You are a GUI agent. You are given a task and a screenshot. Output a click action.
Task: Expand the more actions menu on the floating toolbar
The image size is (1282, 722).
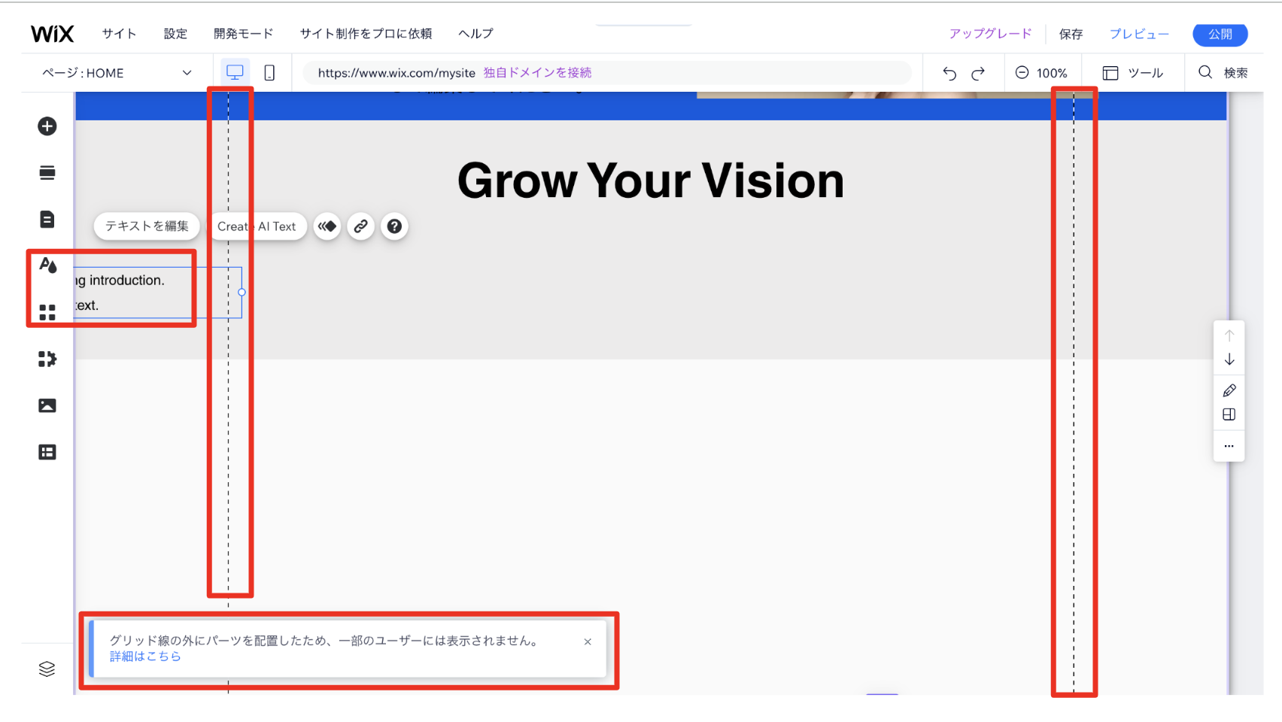[x=1229, y=445]
